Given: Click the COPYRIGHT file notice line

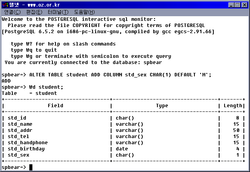Looking at the screenshot, I should pos(106,25).
